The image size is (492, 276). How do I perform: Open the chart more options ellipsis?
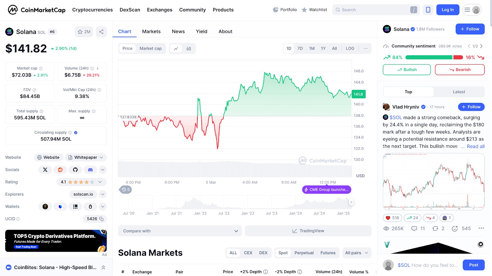[x=366, y=49]
